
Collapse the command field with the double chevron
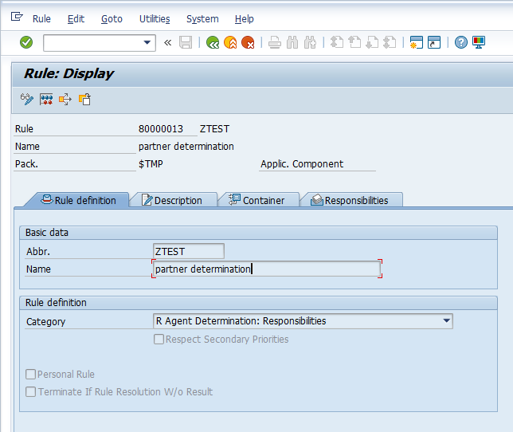(168, 42)
